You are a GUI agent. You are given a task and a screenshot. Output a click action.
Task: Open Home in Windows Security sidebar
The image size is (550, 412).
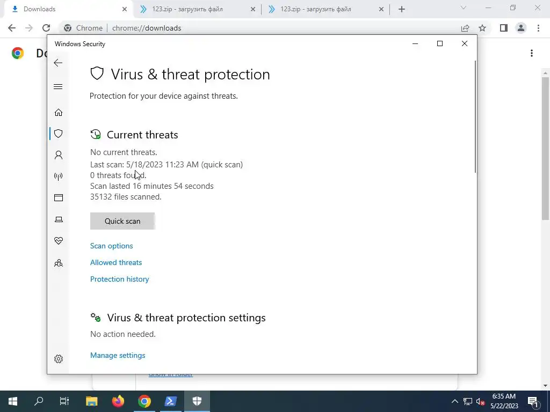click(58, 113)
